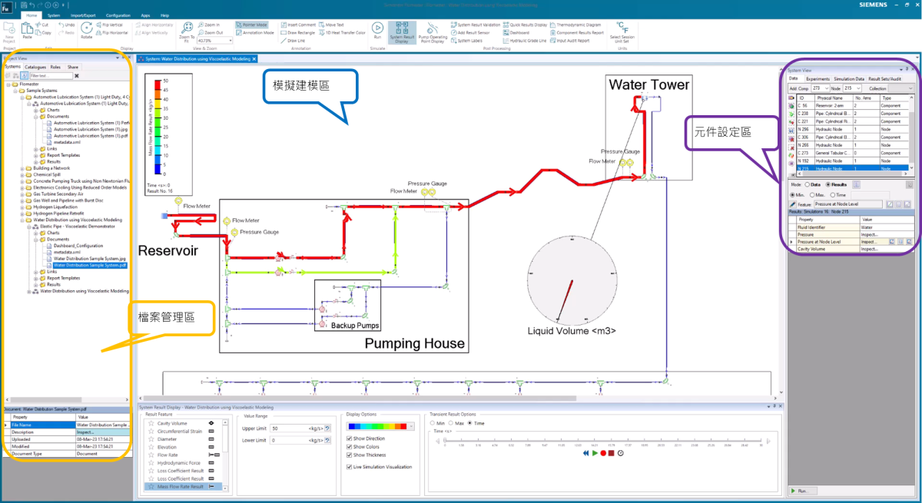
Task: Open the Import/Export ribbon tab
Action: coord(84,15)
